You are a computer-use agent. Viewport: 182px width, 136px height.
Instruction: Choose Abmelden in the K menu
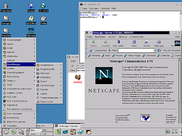click(19, 126)
